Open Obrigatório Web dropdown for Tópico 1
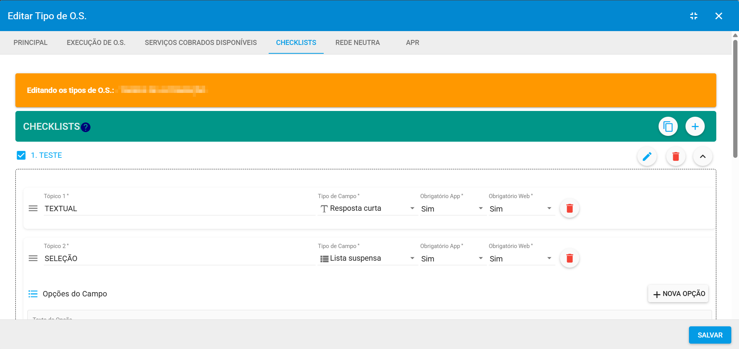The image size is (739, 349). (x=521, y=208)
